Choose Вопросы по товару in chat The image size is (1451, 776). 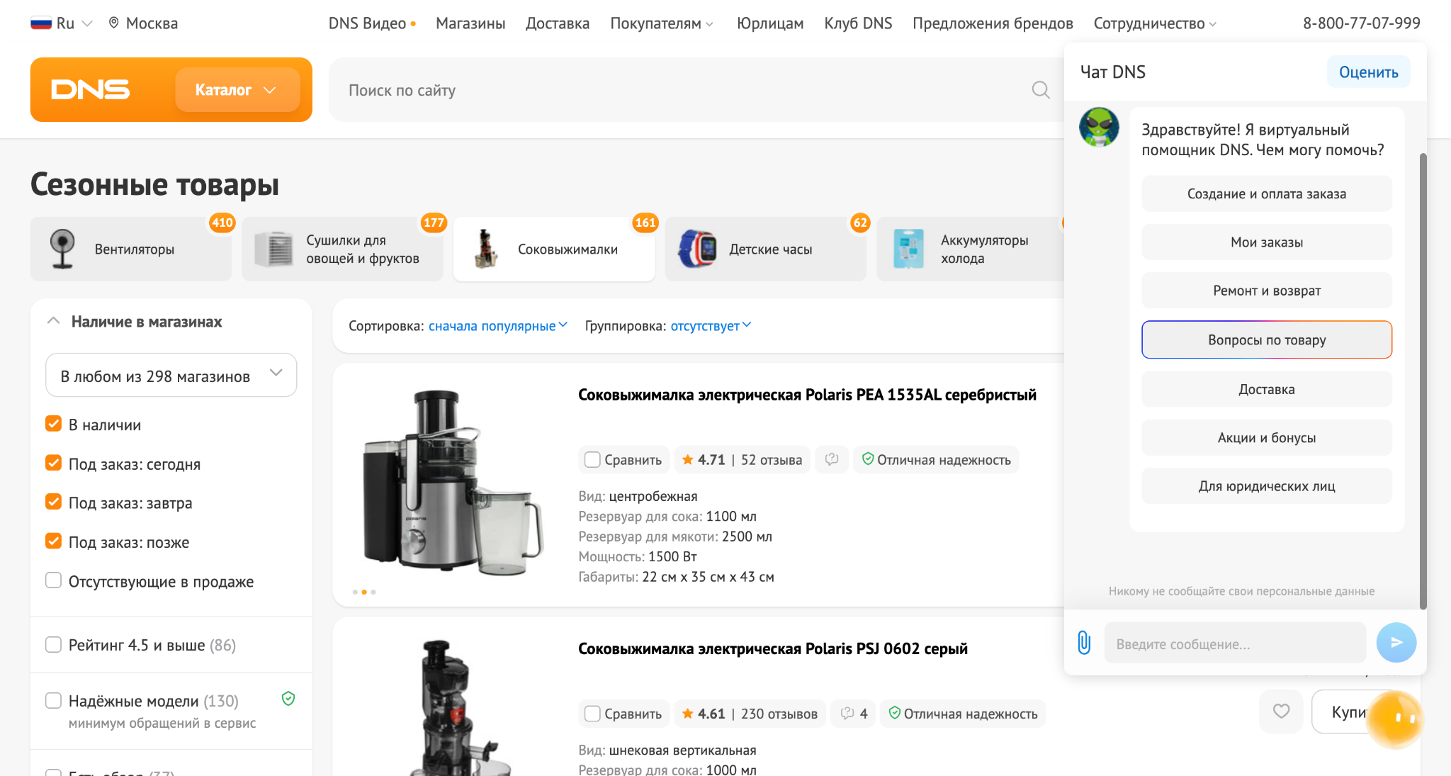point(1267,339)
